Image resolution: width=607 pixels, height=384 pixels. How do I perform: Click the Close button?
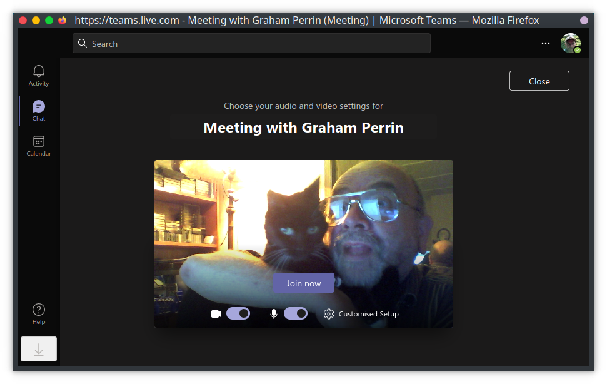coord(539,81)
